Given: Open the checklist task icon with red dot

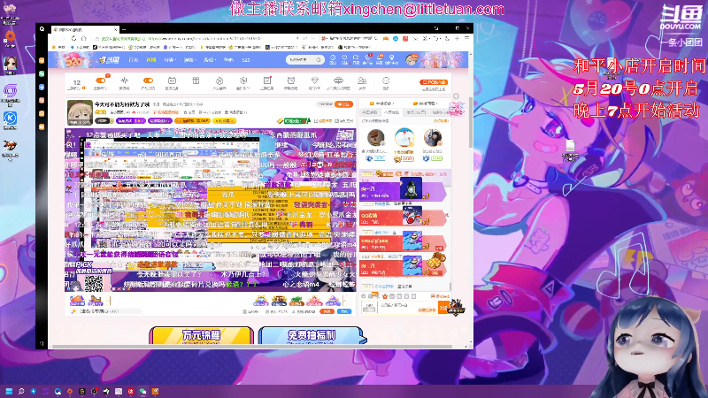Looking at the screenshot, I should (x=267, y=80).
